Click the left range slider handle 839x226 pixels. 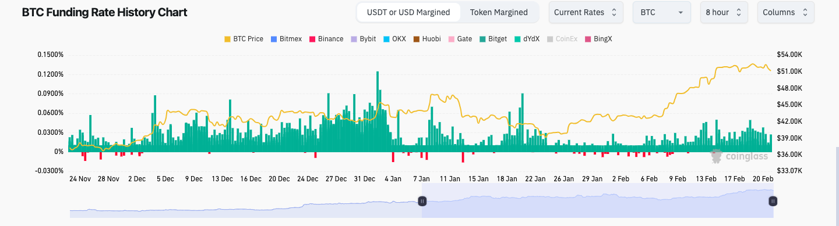coord(422,201)
